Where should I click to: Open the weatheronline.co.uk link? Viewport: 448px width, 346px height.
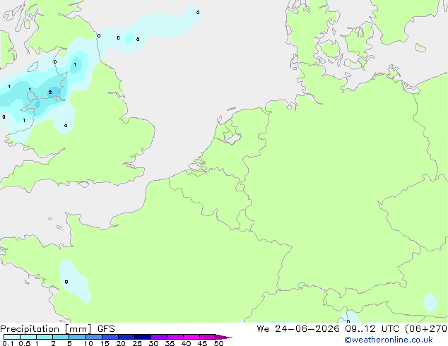pyautogui.click(x=388, y=340)
